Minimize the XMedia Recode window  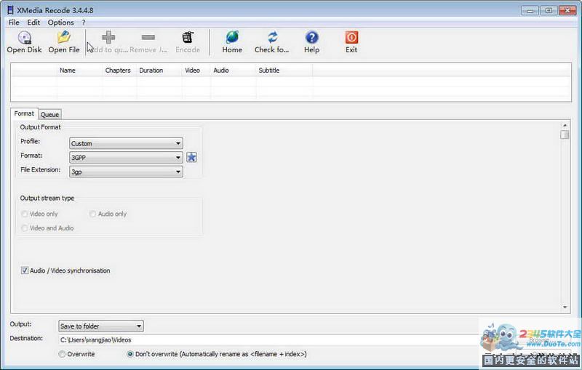530,10
